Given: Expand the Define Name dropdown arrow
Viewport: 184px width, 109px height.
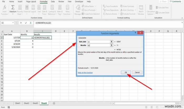Looking at the screenshot, I should coord(95,6).
